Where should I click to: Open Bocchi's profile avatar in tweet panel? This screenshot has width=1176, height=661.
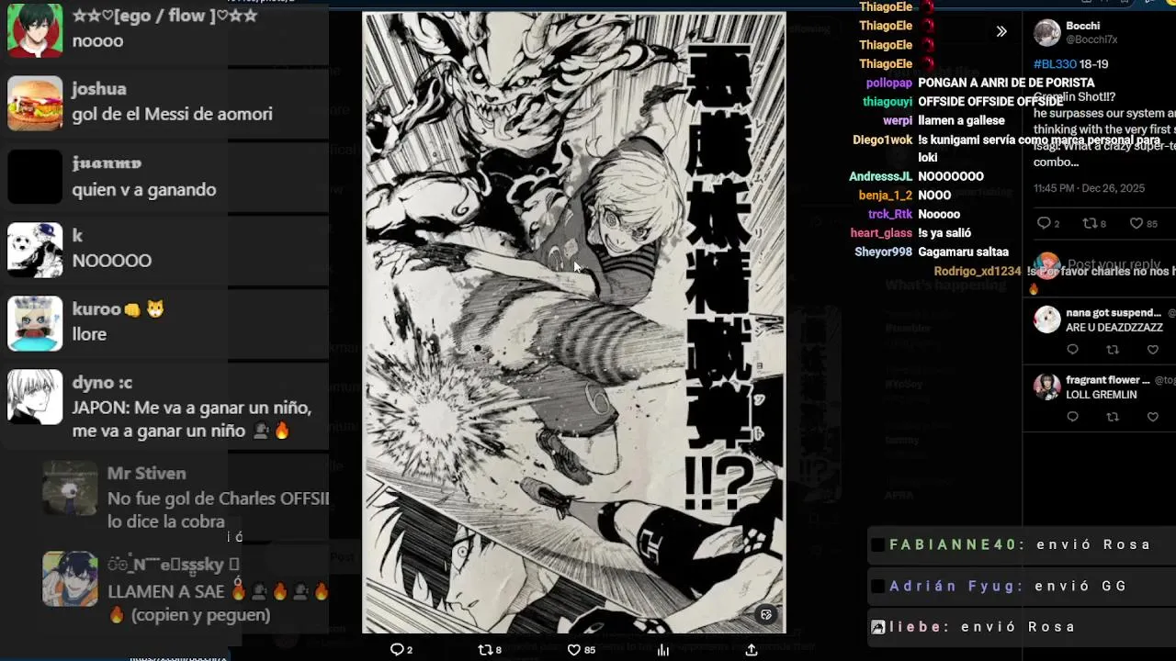pos(1047,33)
